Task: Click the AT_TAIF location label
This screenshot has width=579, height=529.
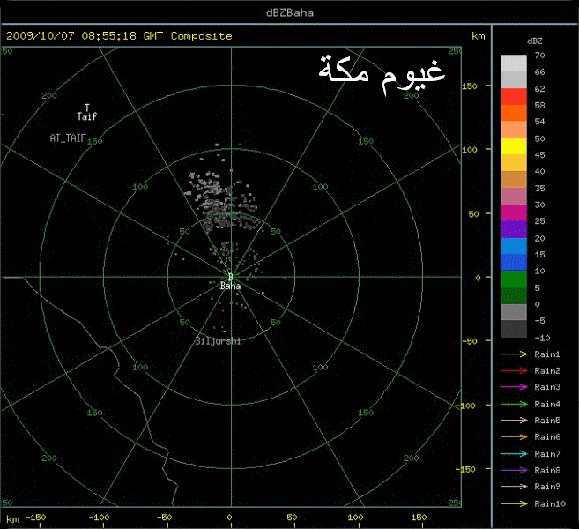Action: [68, 138]
